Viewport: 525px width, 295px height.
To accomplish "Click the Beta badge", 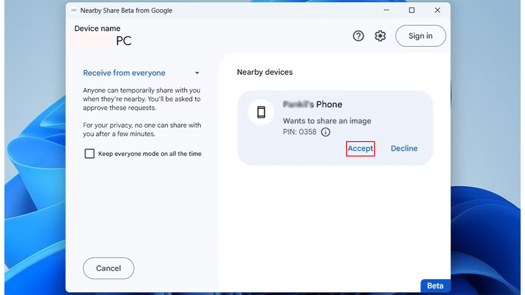I will click(x=435, y=286).
